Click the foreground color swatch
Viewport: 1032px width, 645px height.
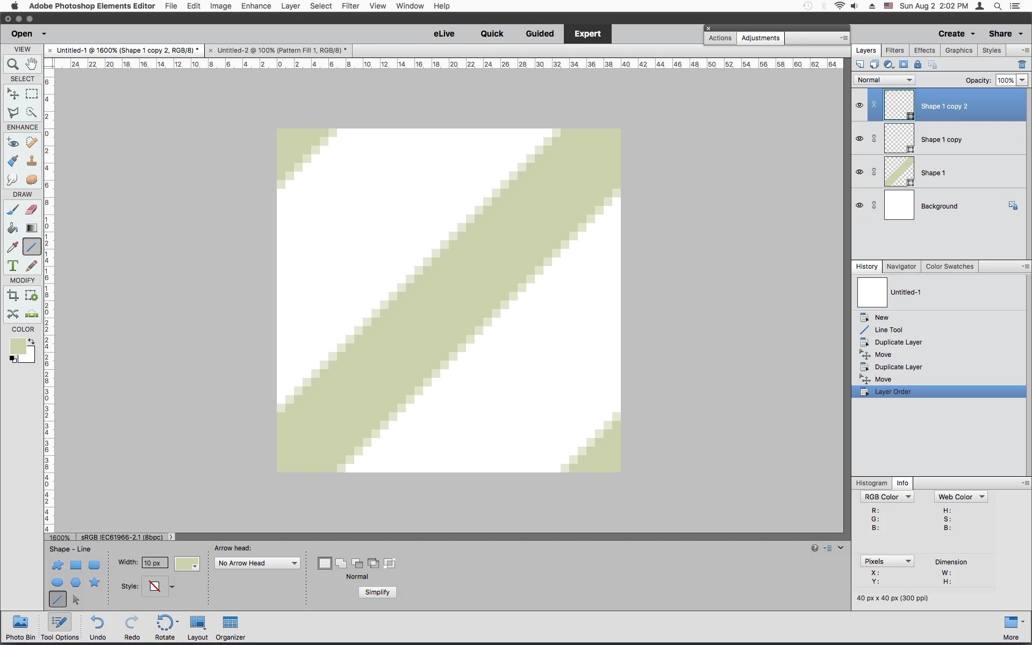17,346
